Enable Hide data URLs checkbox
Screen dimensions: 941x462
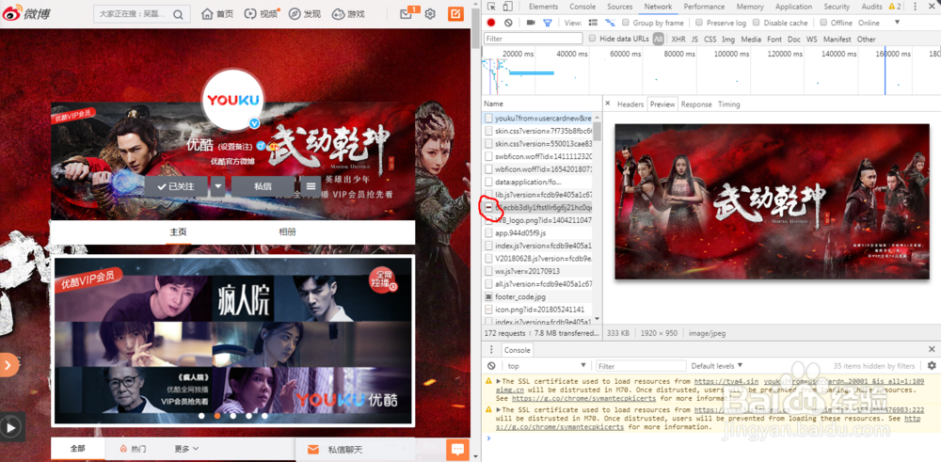pos(592,39)
